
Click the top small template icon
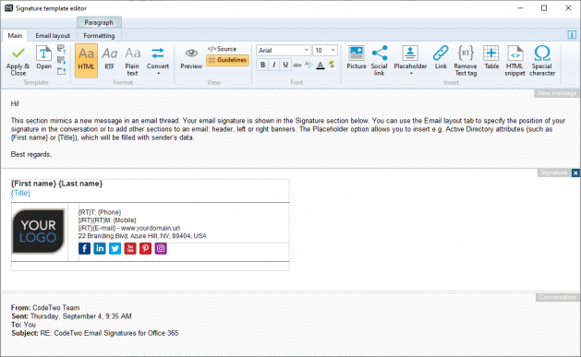click(x=62, y=49)
